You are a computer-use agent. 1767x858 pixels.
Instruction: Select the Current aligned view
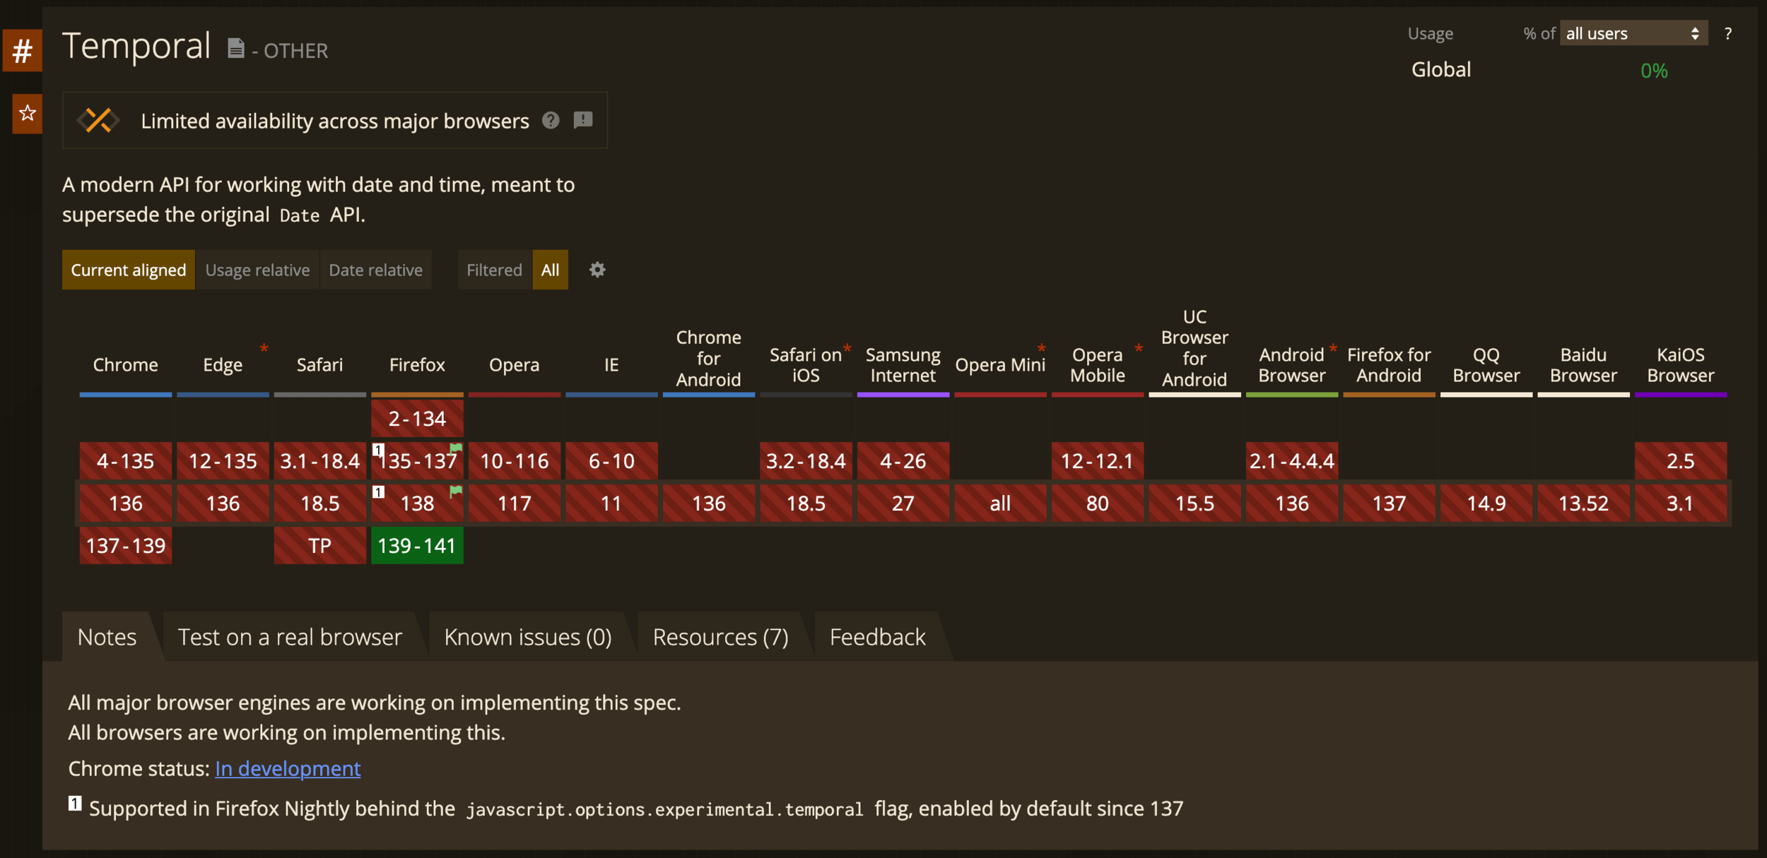[128, 270]
